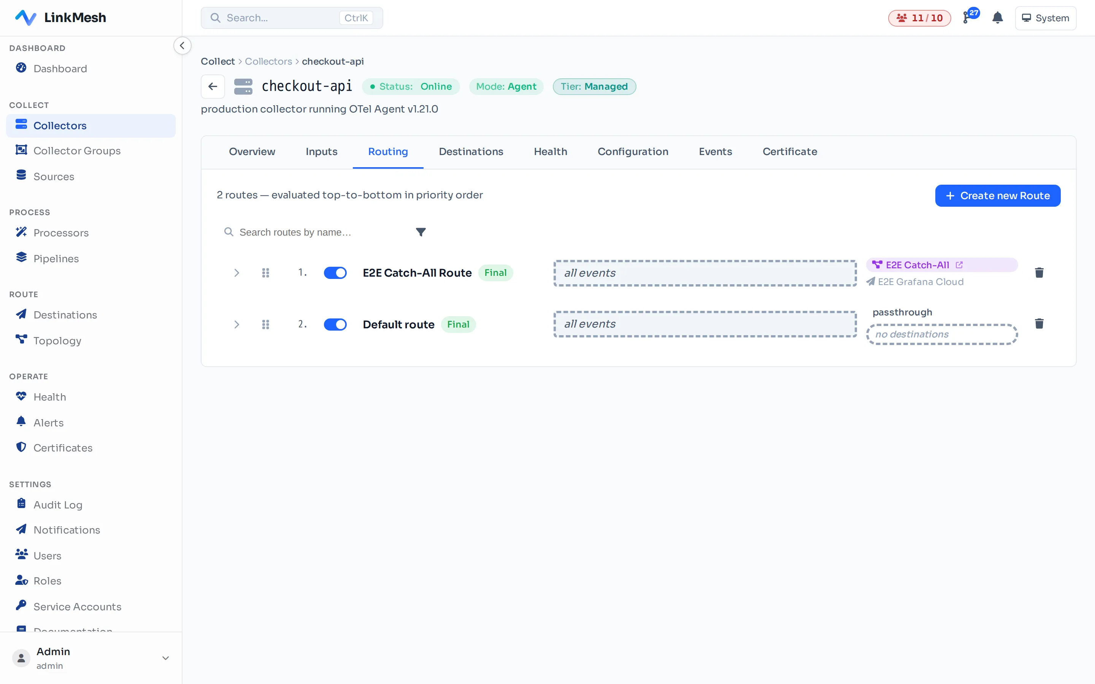Toggle E2E Catch-All Route enabled switch
The height and width of the screenshot is (684, 1095).
(335, 273)
